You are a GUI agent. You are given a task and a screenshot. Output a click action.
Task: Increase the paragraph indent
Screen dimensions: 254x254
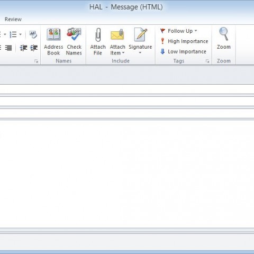pos(34,48)
